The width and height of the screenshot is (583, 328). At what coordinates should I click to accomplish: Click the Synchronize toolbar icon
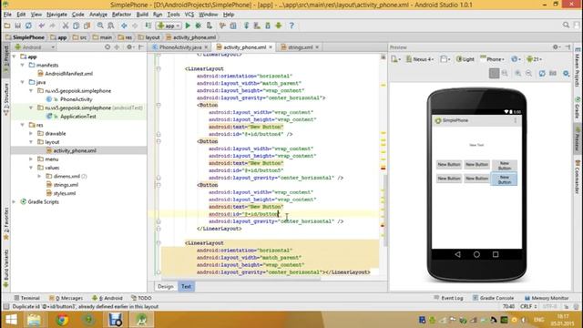[28, 26]
